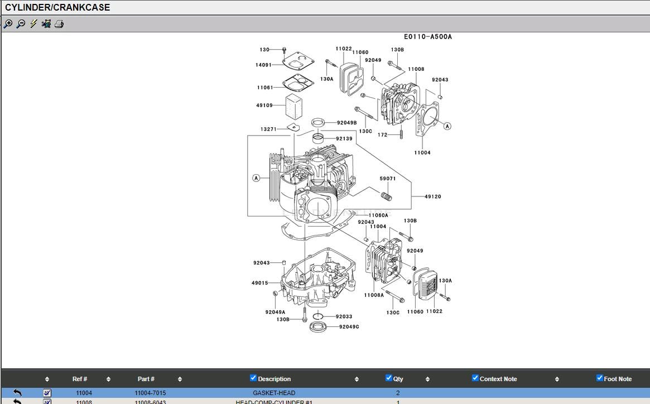Click the Ref # column header
The image size is (650, 404).
click(80, 379)
